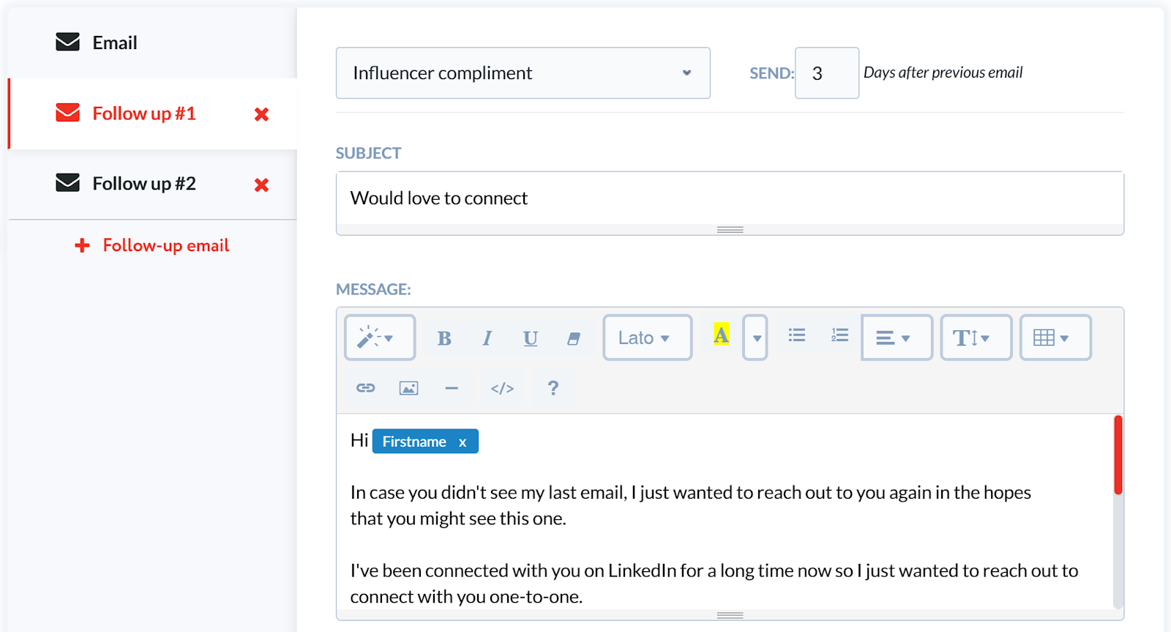
Task: Click the eraser remove-formatting icon
Action: click(574, 338)
